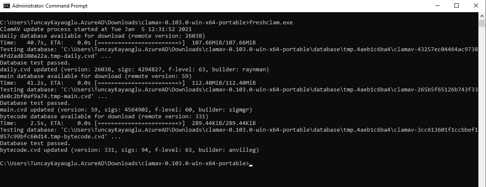Click the scrollbar down arrow

coord(482,183)
